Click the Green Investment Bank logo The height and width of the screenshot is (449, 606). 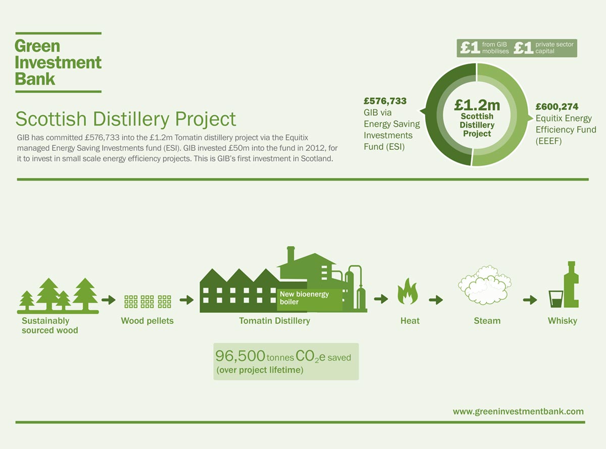coord(58,63)
